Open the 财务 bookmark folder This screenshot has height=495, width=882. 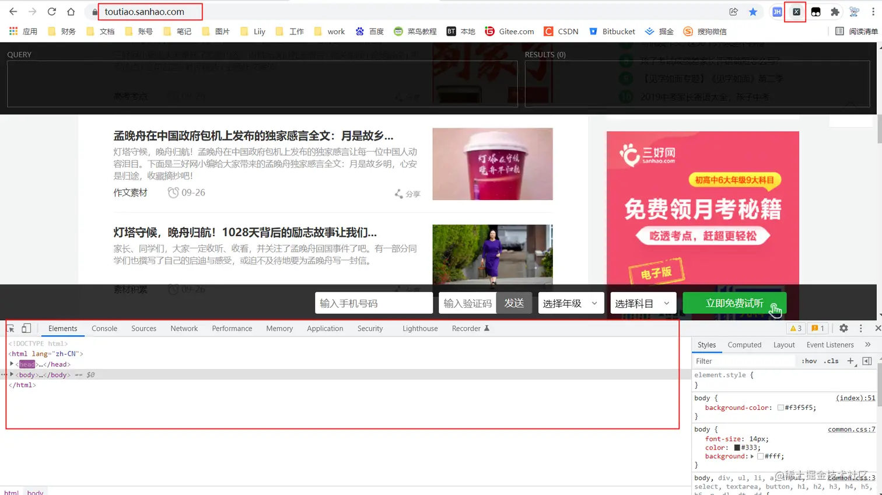62,31
